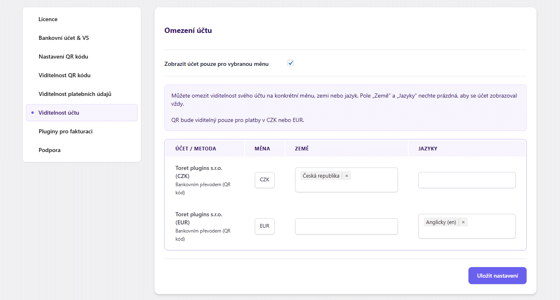This screenshot has height=300, width=560.
Task: Go to the Podpora support page
Action: pyautogui.click(x=50, y=150)
